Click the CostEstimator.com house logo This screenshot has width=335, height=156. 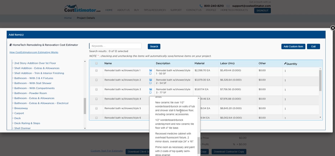(x=82, y=8)
